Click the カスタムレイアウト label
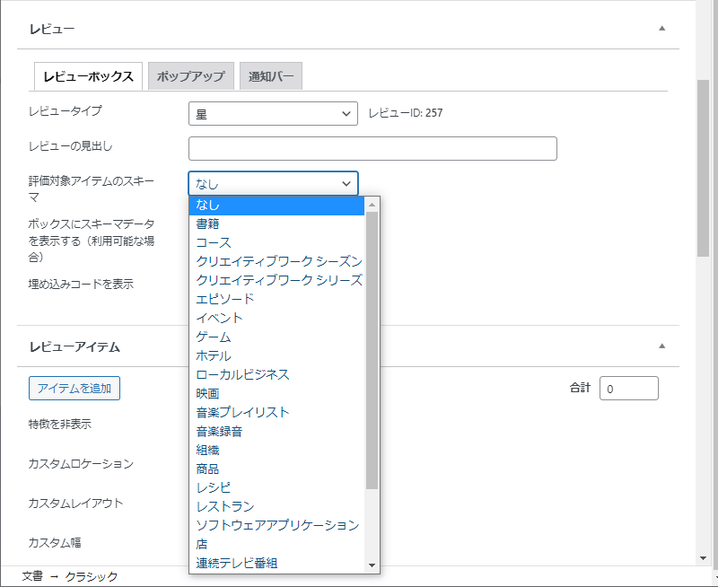The width and height of the screenshot is (718, 587). [x=76, y=504]
